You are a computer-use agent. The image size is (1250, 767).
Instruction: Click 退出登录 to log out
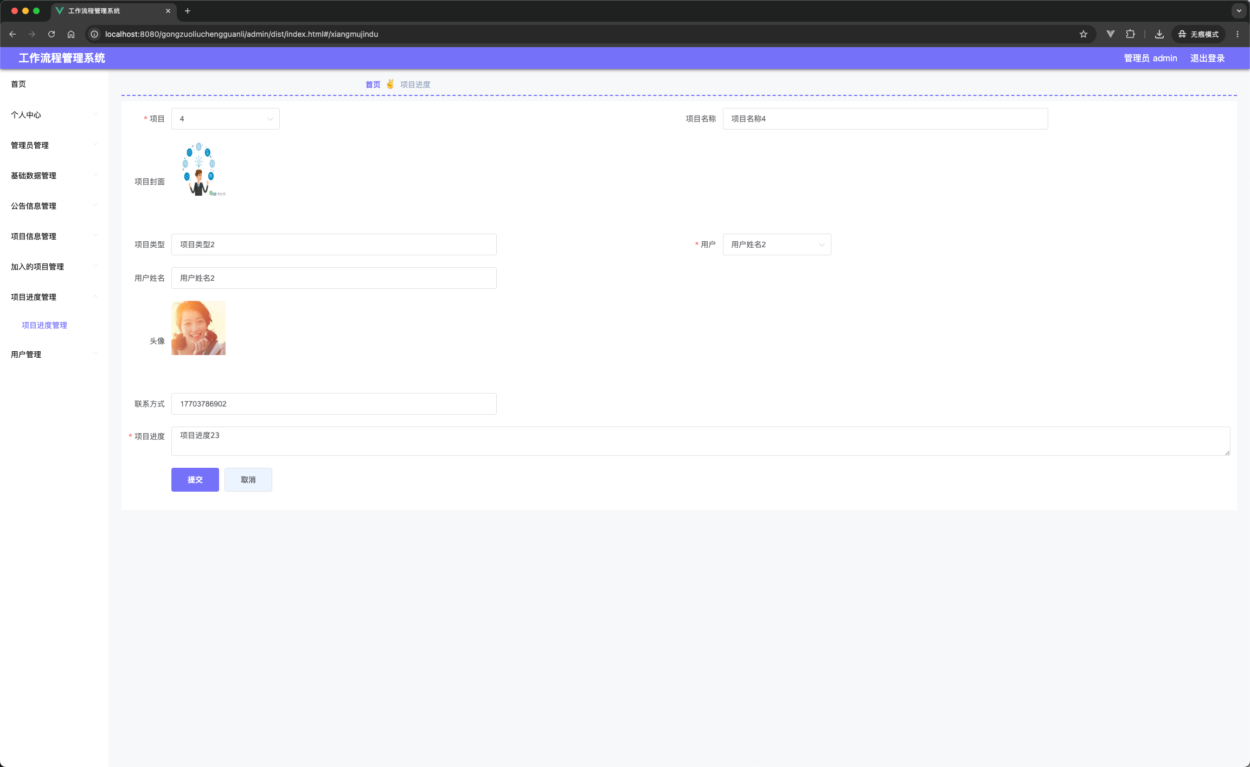(x=1207, y=58)
